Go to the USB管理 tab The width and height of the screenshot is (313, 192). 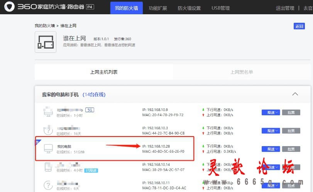pyautogui.click(x=221, y=8)
